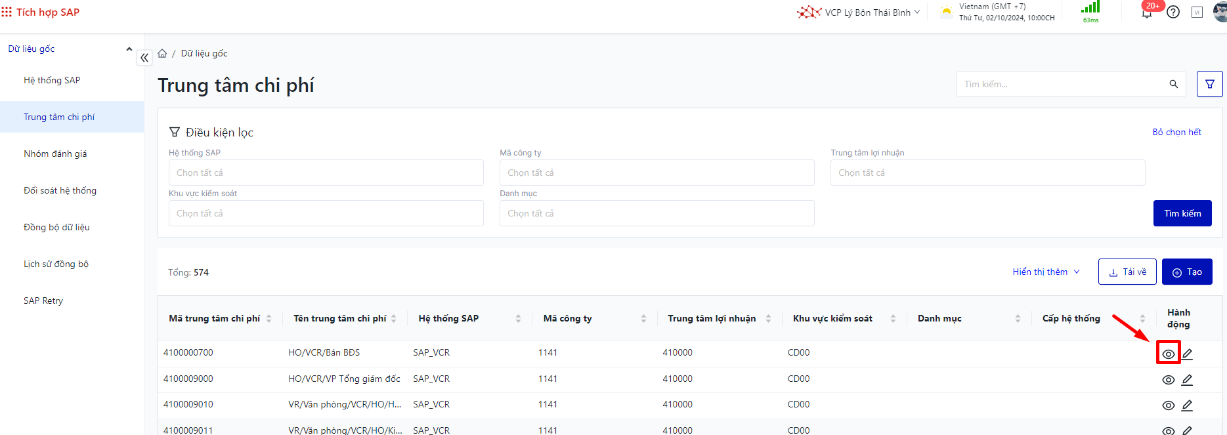Viewport: 1227px width, 435px height.
Task: Open VCP Lý Bôn Thái Bình selector
Action: [867, 12]
